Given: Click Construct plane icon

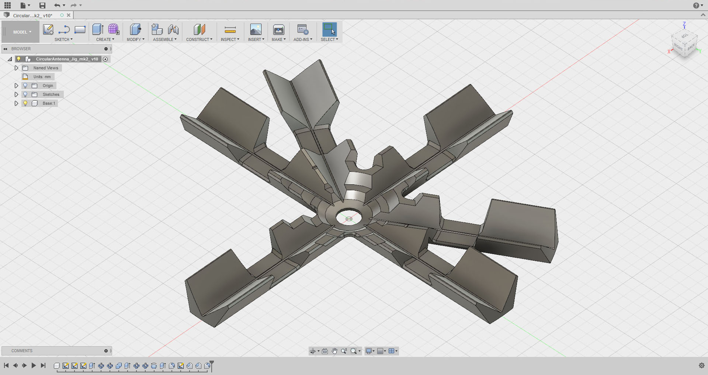Looking at the screenshot, I should (x=199, y=29).
